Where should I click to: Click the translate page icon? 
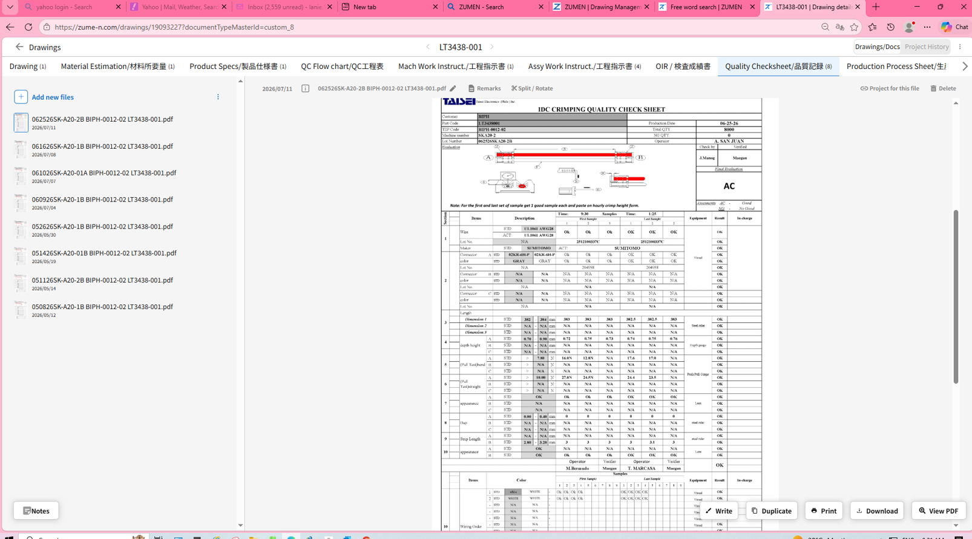click(x=839, y=27)
